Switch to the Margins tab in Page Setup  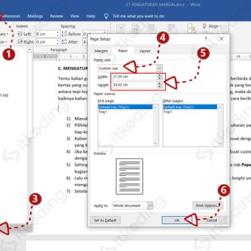101,51
